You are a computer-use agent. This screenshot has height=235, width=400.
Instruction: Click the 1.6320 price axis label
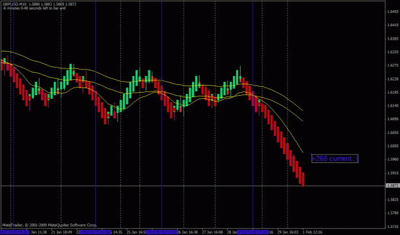[392, 52]
